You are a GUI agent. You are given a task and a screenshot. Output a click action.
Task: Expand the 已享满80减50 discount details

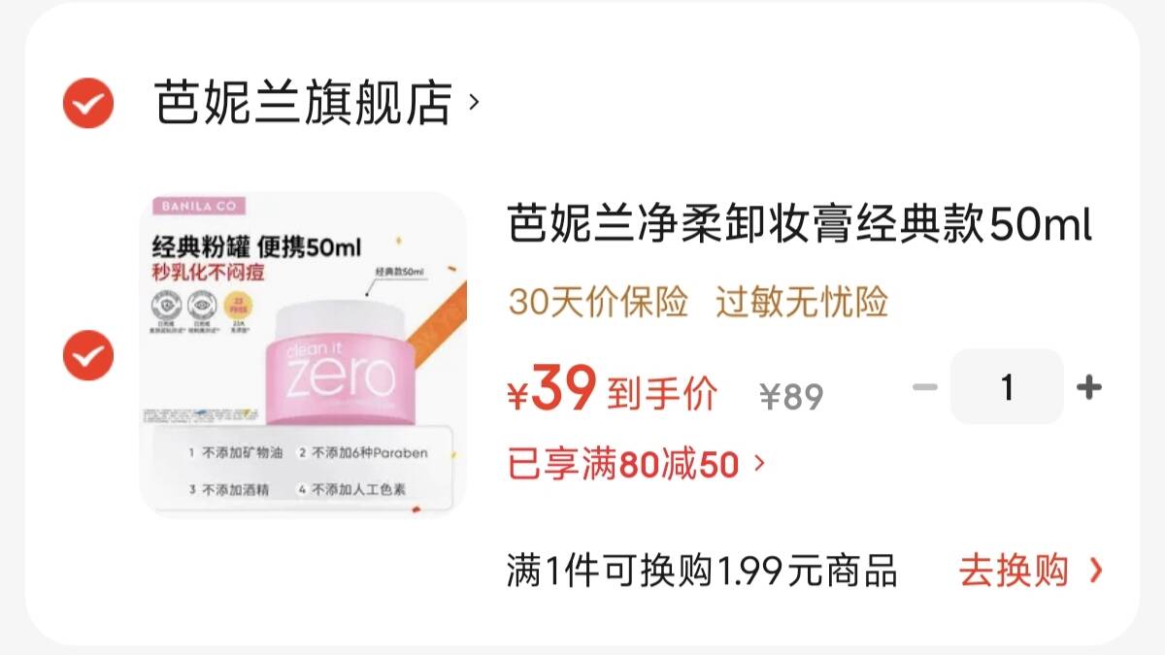(636, 465)
